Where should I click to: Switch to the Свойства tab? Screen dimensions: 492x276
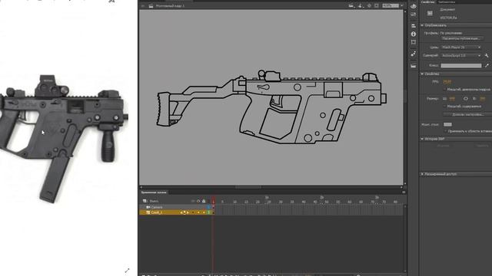427,2
